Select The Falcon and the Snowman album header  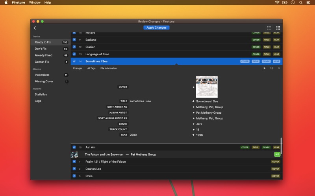pos(176,154)
